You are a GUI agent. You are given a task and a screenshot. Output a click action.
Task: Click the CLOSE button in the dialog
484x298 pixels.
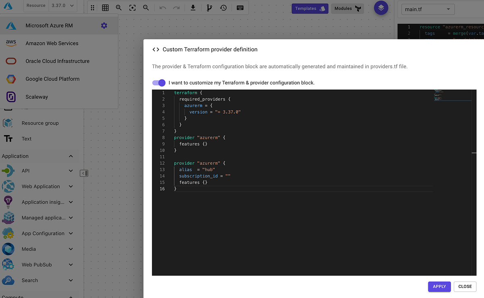point(465,286)
